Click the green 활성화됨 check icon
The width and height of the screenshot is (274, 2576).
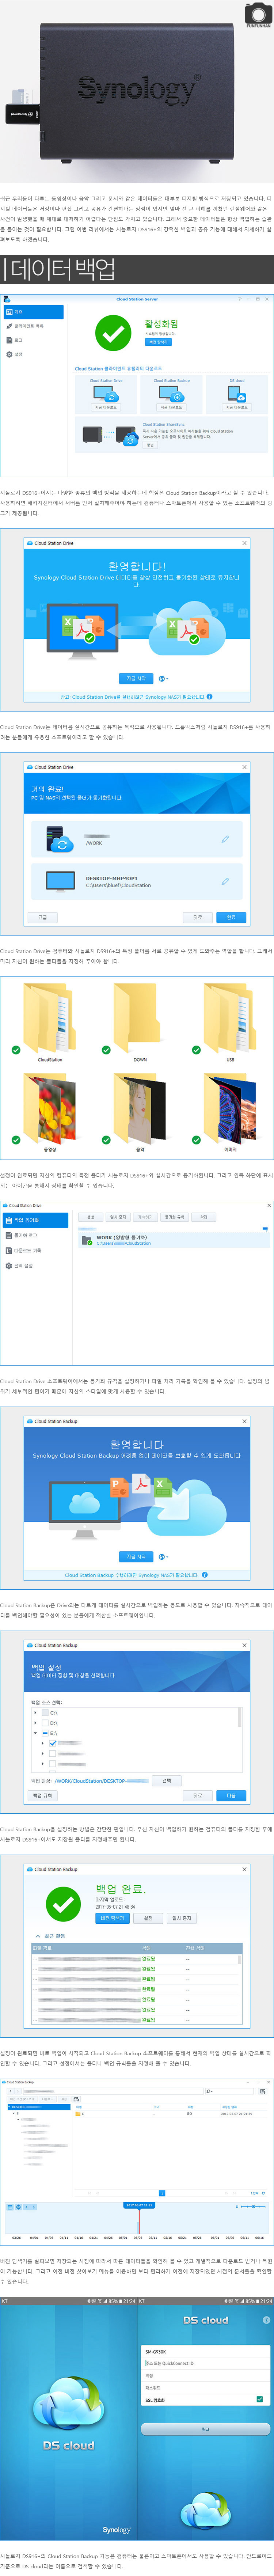[113, 333]
